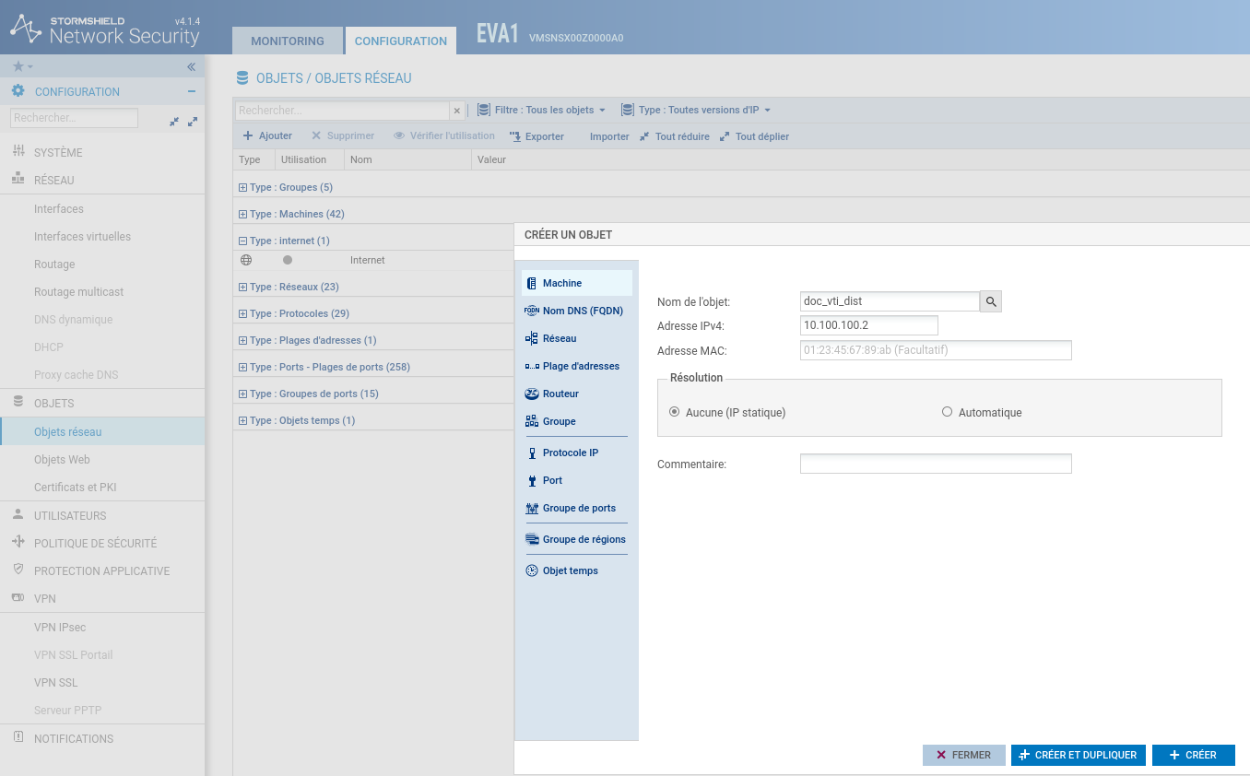1250x776 pixels.
Task: Click the Créer et dupliquer button
Action: coord(1078,755)
